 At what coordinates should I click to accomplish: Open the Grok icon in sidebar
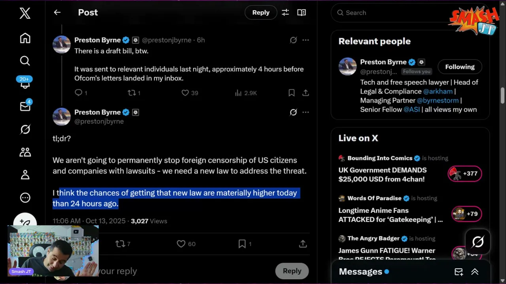25,129
